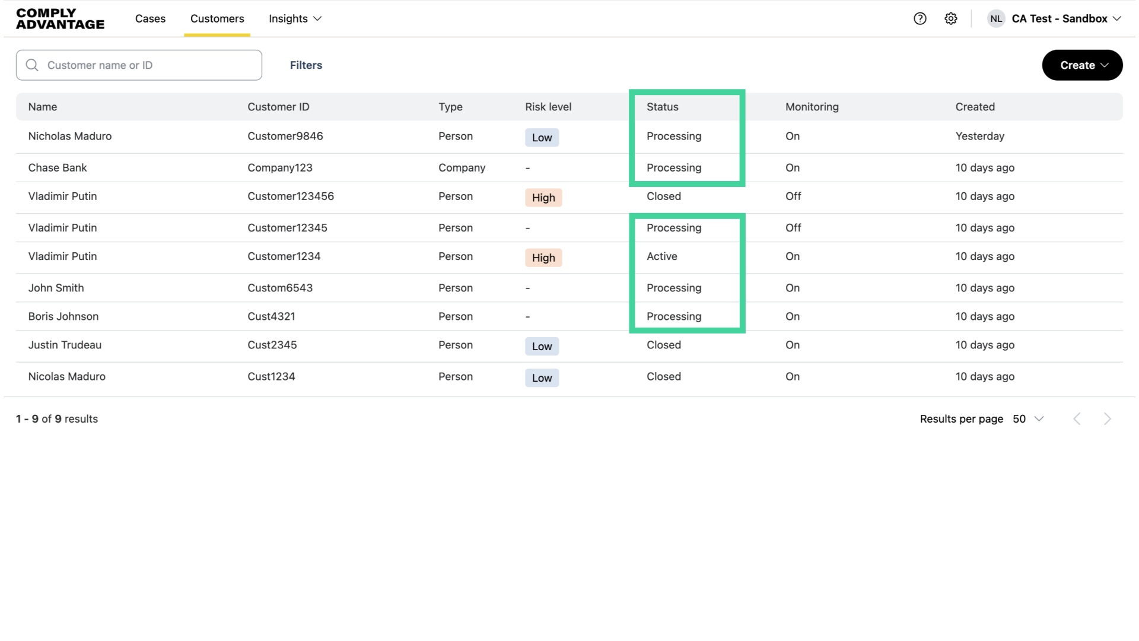Click the Low risk badge for Justin Trudeau

(542, 346)
